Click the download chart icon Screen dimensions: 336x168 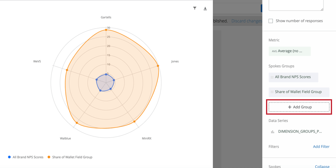[x=205, y=8]
